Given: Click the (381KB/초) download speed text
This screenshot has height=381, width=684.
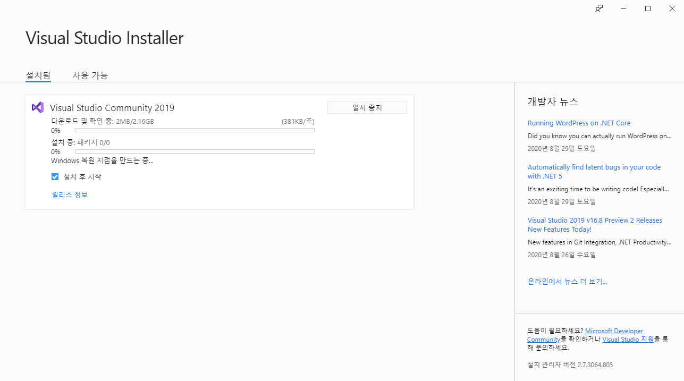Looking at the screenshot, I should (298, 121).
